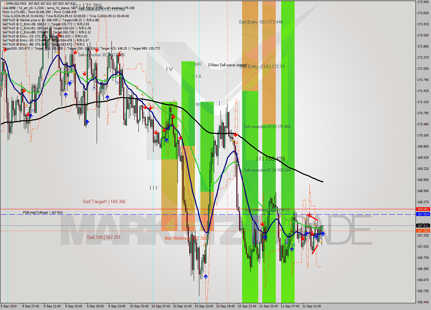Select the 'Sell Entry -50 | 173.448' label

pyautogui.click(x=261, y=22)
